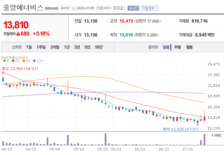Open the 기업개요 dropdown

(x=150, y=8)
